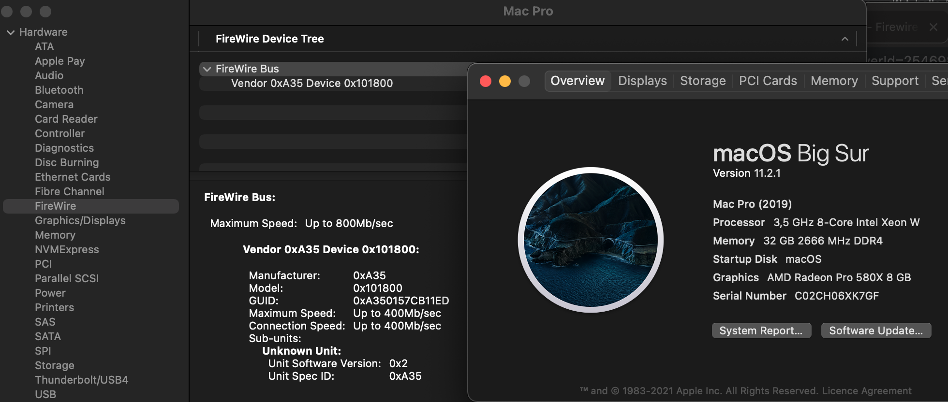Open the Audio hardware category
This screenshot has height=402, width=948.
click(49, 76)
